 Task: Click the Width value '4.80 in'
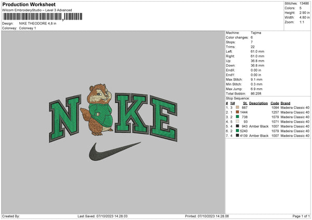click(304, 18)
